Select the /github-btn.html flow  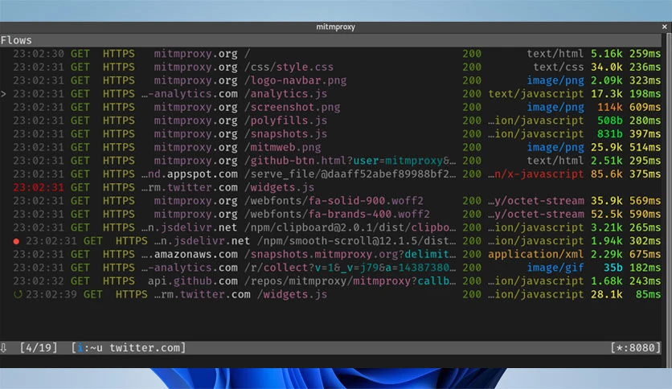pos(330,161)
